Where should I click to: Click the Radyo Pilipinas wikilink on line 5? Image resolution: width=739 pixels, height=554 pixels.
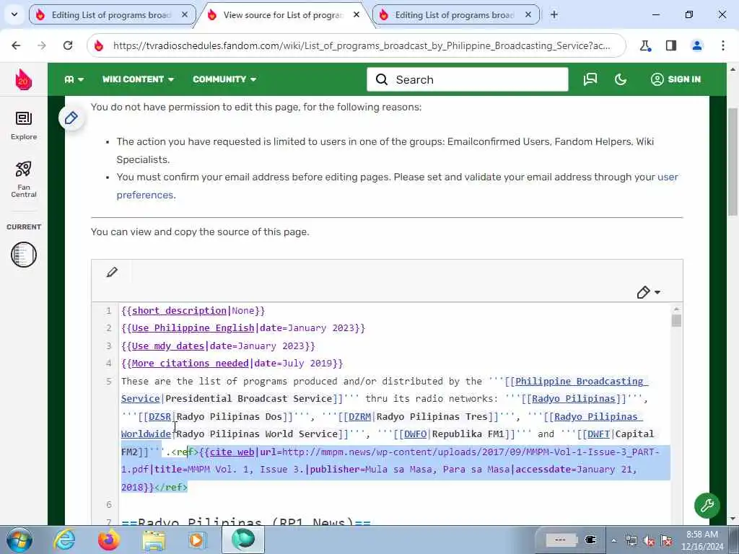click(x=574, y=398)
